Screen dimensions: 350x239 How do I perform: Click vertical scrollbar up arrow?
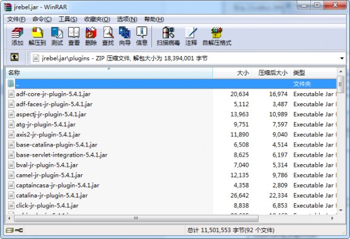pyautogui.click(x=341, y=72)
